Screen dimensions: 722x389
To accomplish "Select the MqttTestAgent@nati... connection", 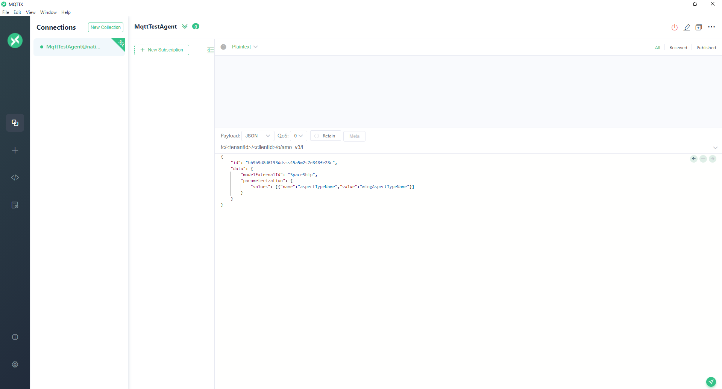I will pos(79,47).
